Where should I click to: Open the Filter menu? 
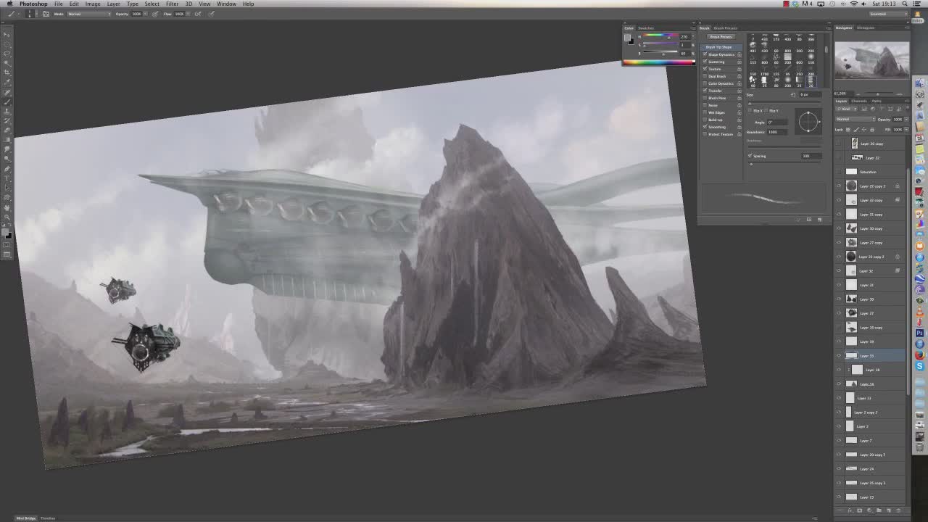pos(172,4)
